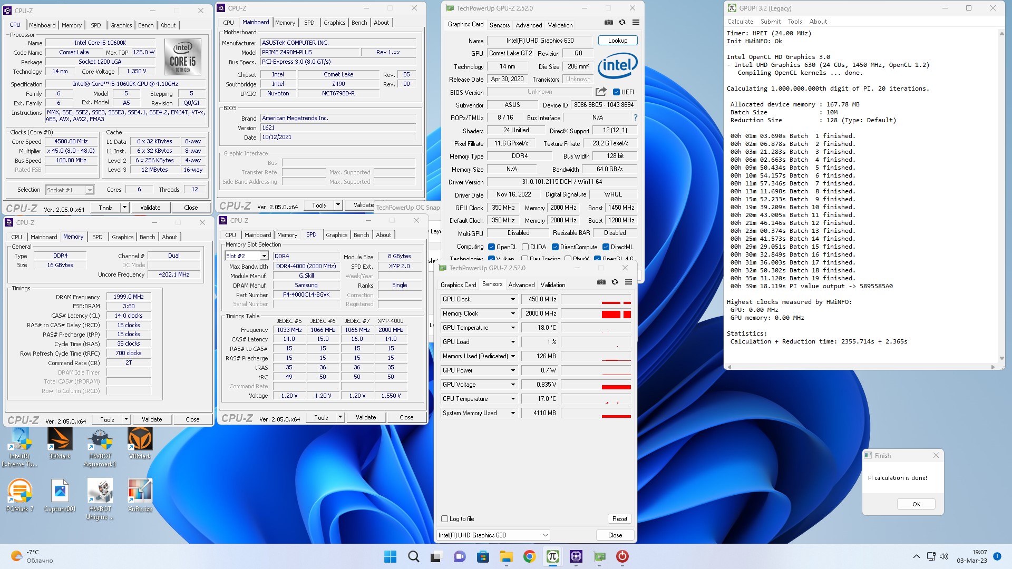1012x569 pixels.
Task: Open the Windows Start menu
Action: (390, 556)
